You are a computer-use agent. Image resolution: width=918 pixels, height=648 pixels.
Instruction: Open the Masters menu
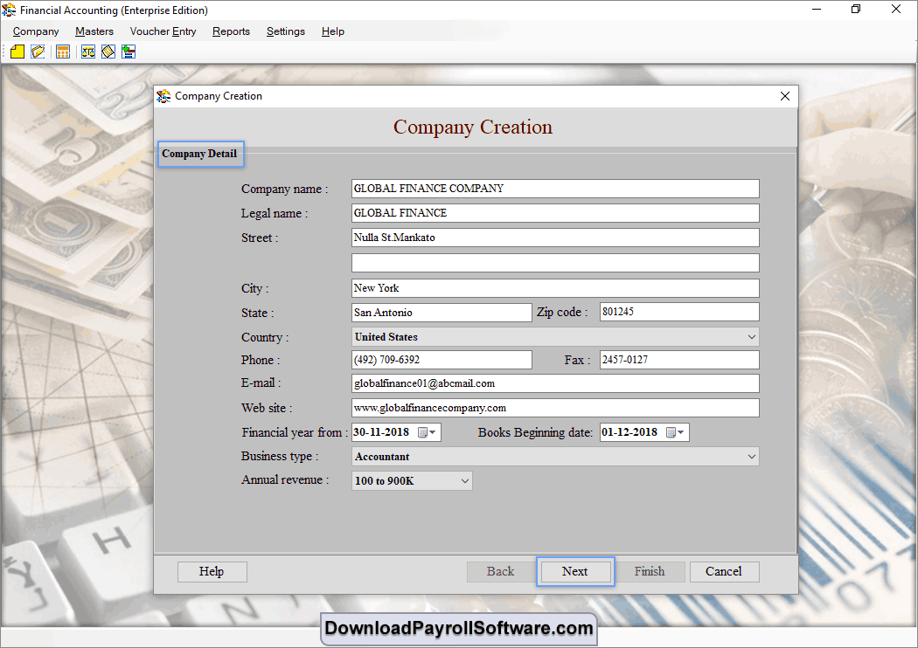click(x=94, y=31)
